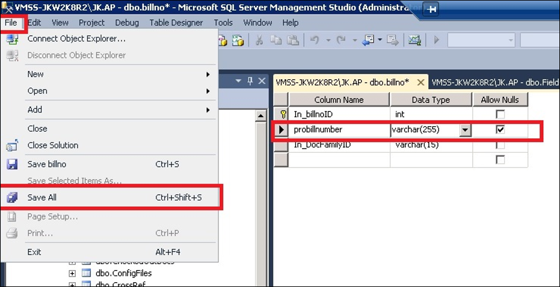Click the Allow Nulls header

click(x=500, y=100)
